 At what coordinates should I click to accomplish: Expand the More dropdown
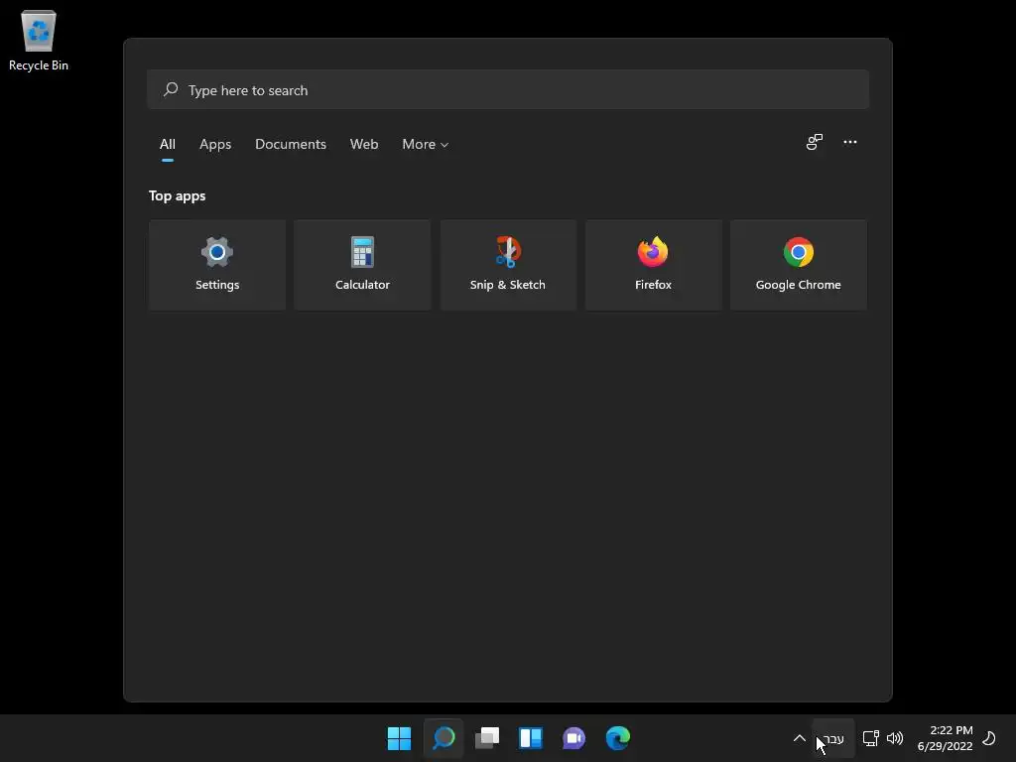coord(425,145)
